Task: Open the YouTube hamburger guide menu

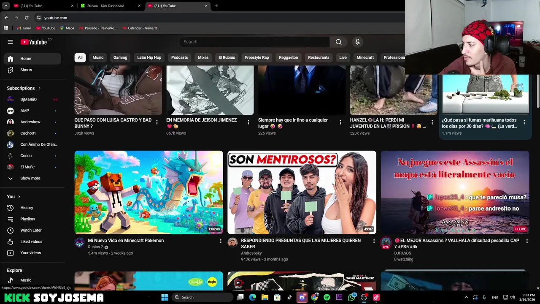Action: [10, 42]
